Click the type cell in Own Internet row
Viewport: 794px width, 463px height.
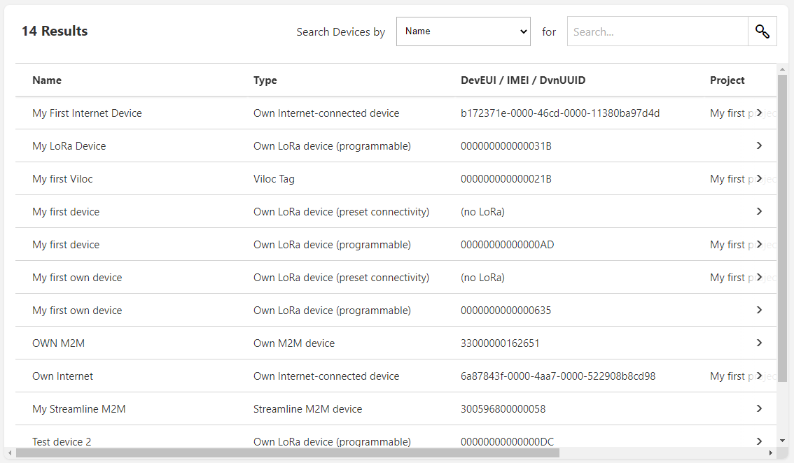(x=326, y=376)
